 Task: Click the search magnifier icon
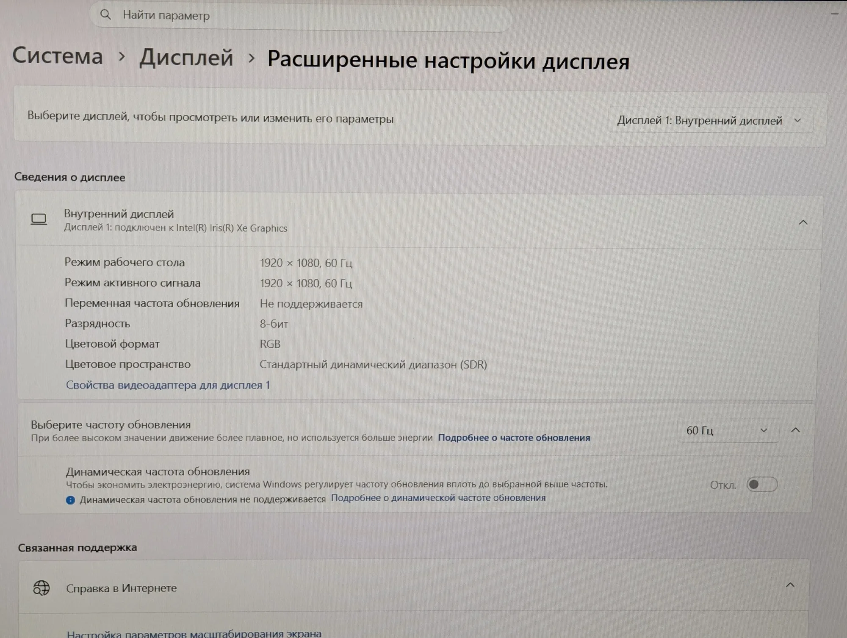coord(105,15)
